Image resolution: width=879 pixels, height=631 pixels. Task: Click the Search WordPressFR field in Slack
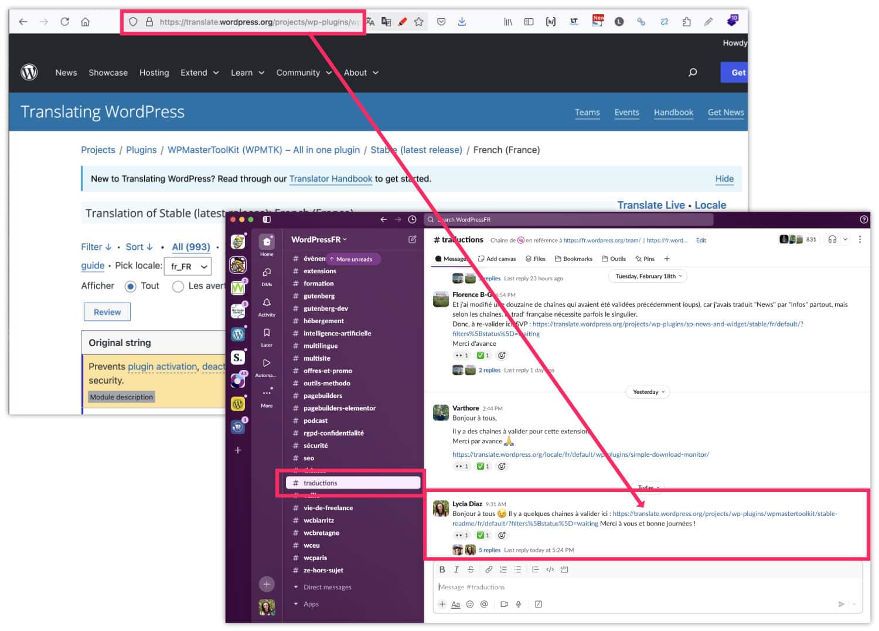point(568,219)
